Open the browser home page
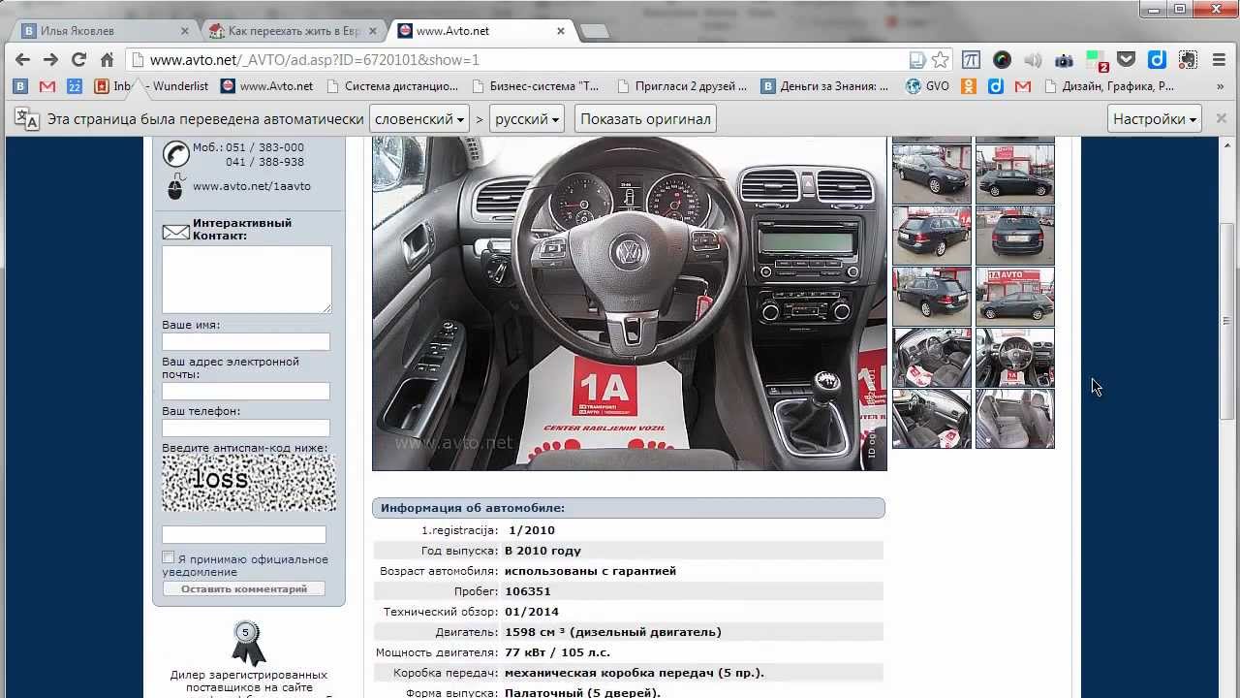The height and width of the screenshot is (698, 1240). 107,60
